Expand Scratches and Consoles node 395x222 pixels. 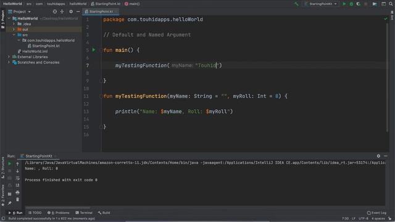point(9,62)
